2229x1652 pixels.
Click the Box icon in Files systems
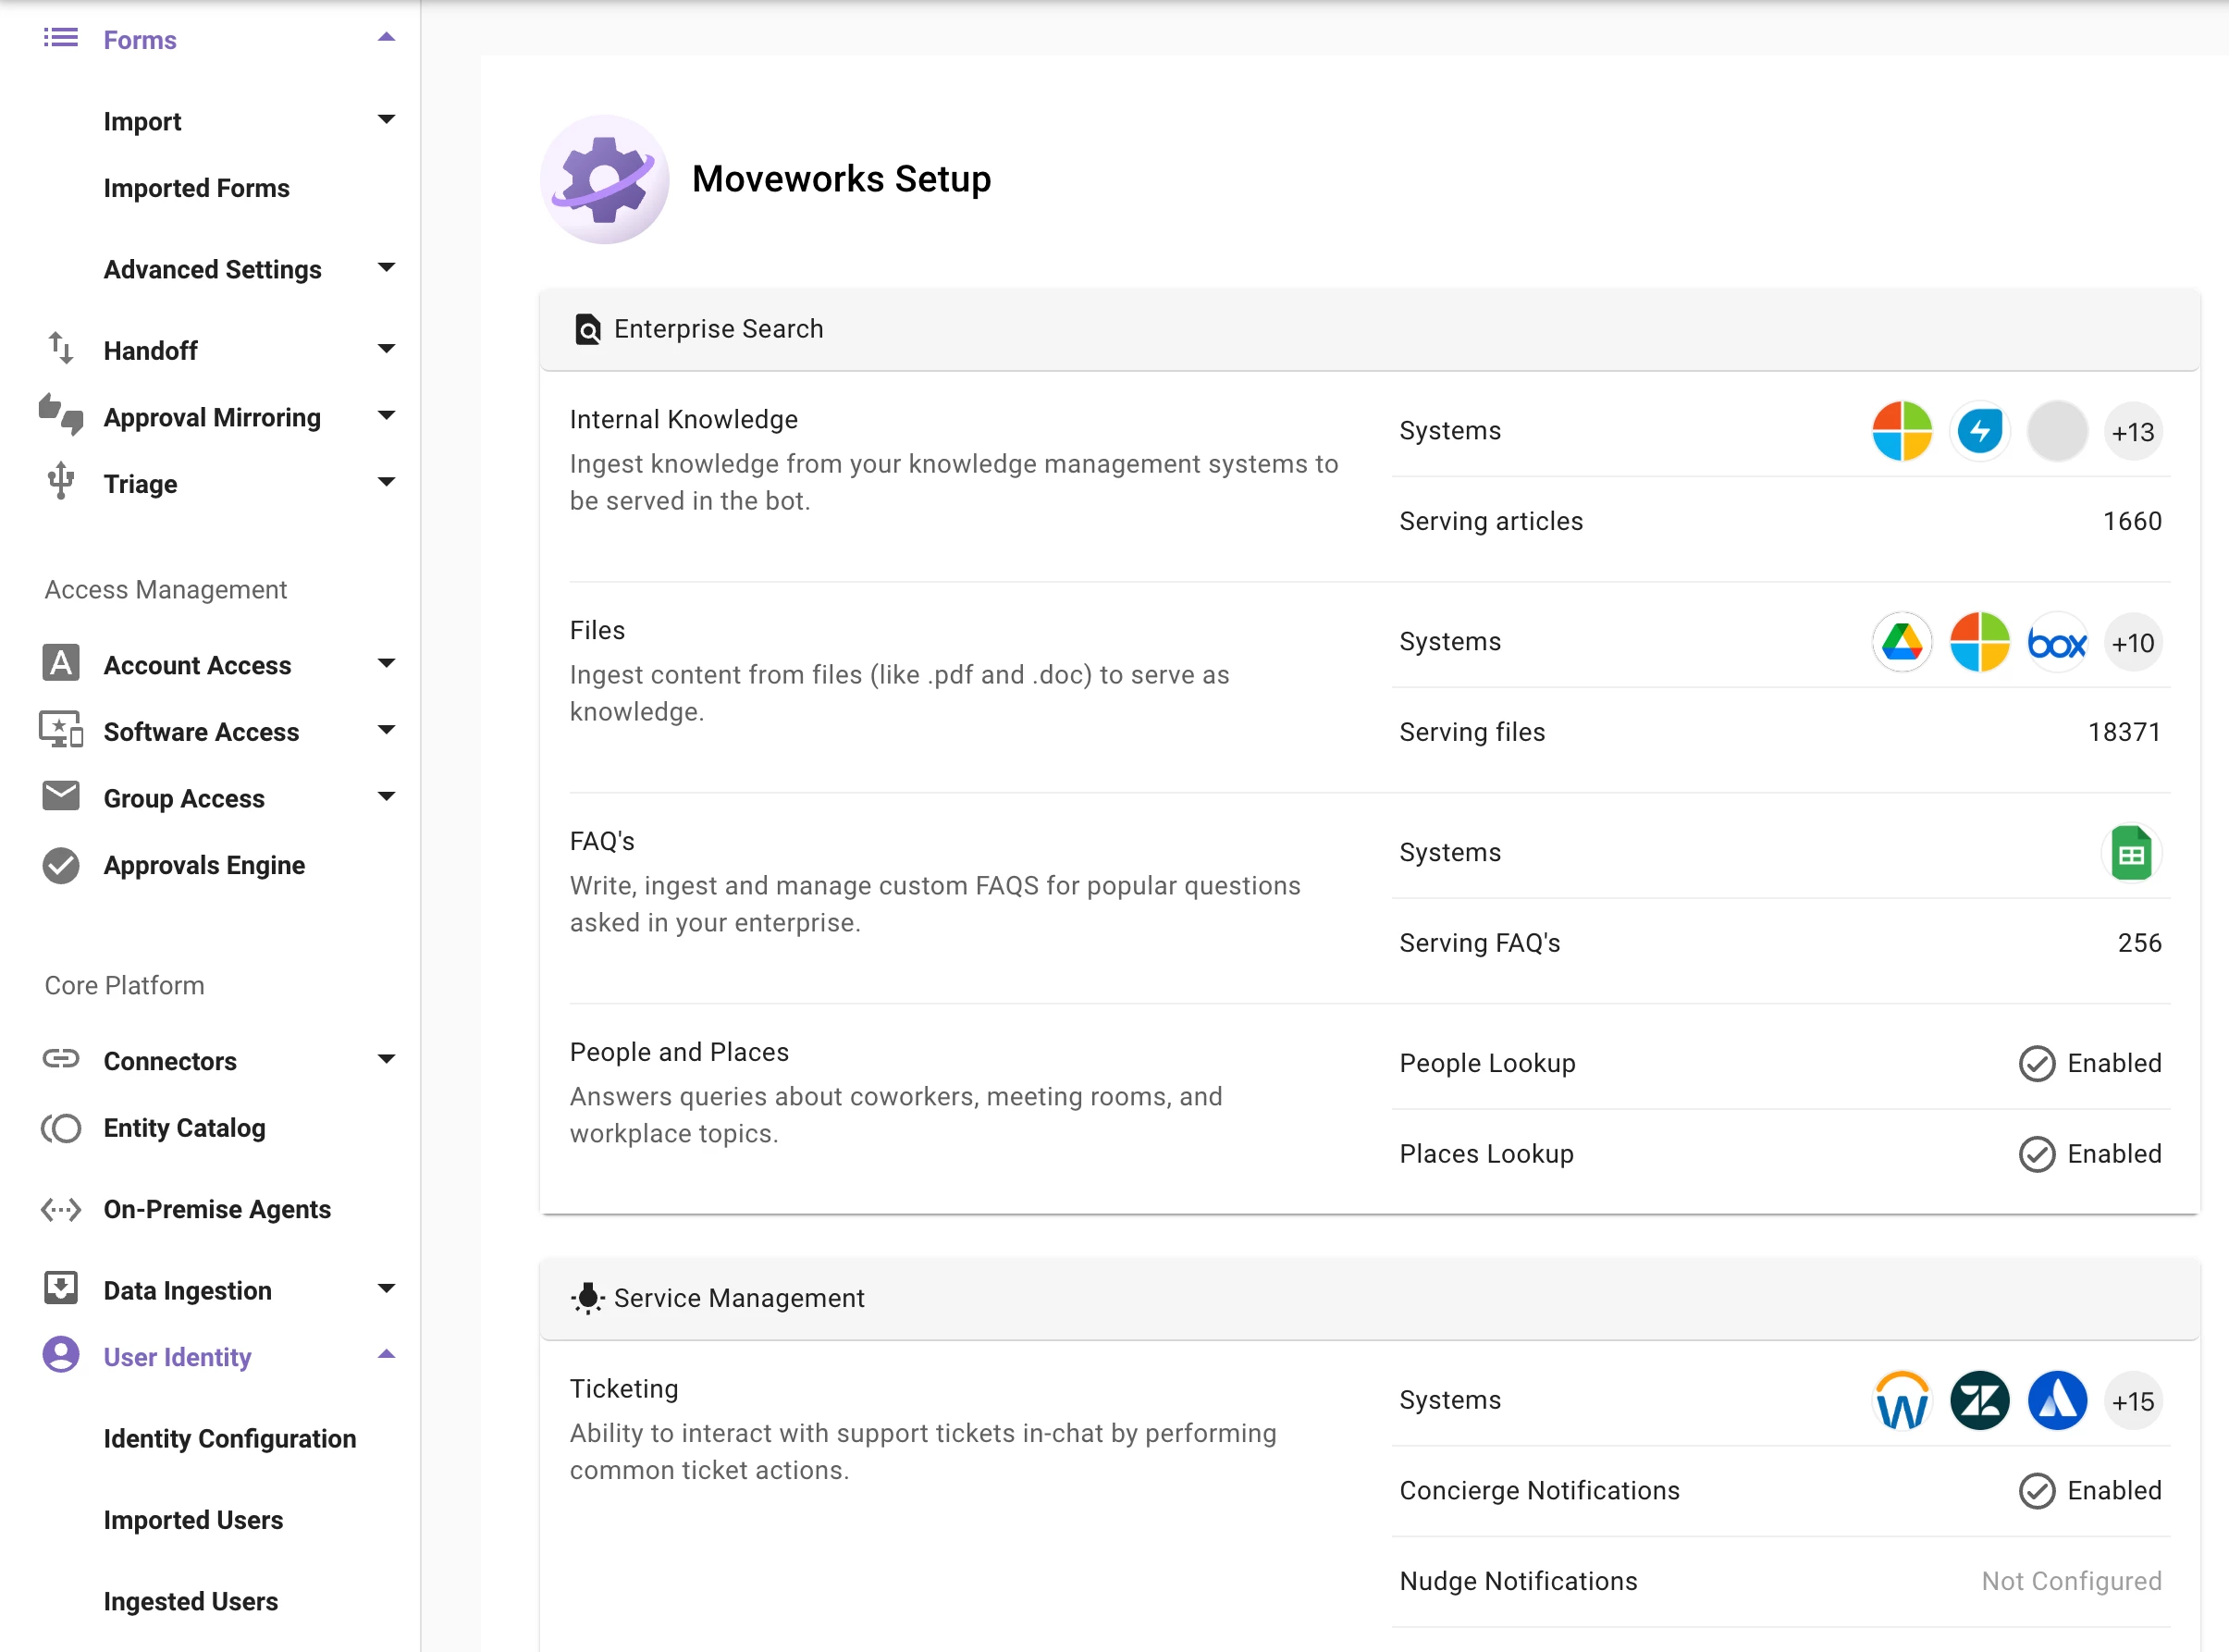coord(2057,642)
